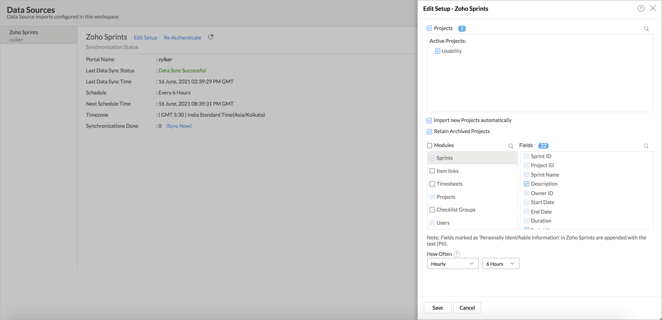Open the 6 Hours interval dropdown
Image resolution: width=662 pixels, height=320 pixels.
pos(501,264)
